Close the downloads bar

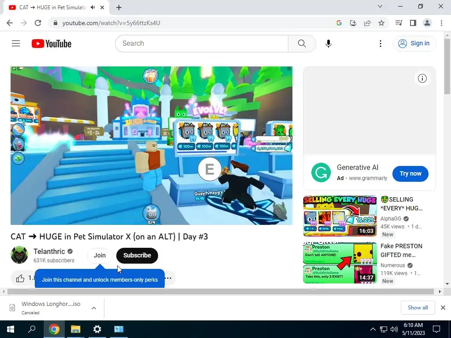point(443,308)
